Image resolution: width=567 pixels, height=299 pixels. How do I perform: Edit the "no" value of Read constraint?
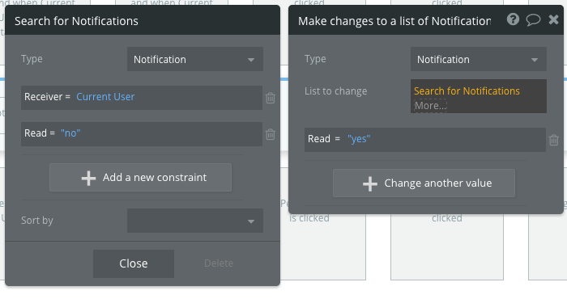(x=70, y=133)
